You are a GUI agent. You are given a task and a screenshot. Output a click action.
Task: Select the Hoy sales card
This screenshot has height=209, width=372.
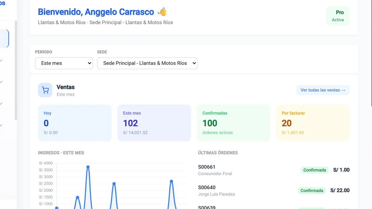74,123
